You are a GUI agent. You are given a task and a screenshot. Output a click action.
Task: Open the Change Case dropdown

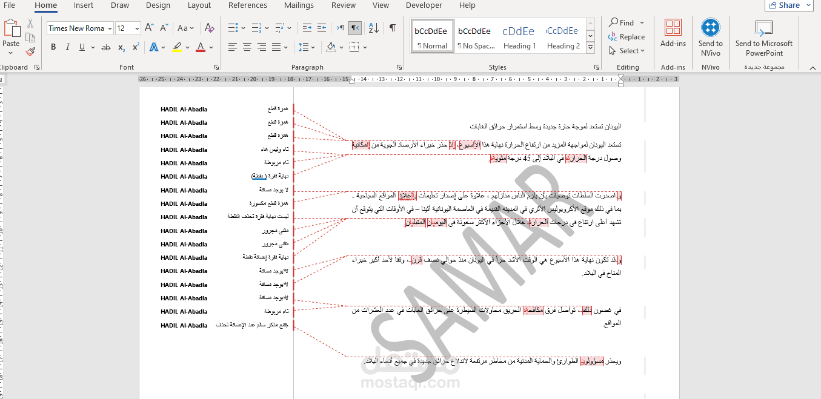tap(185, 28)
